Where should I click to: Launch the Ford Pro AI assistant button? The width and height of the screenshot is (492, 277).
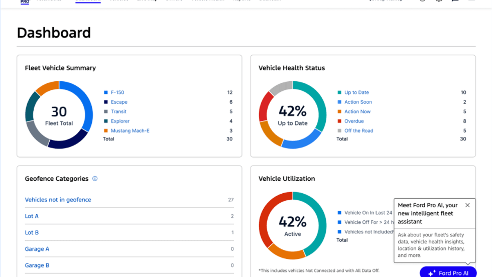coord(448,273)
